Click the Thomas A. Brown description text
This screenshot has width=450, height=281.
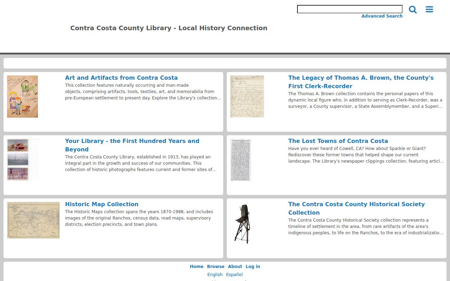366,100
